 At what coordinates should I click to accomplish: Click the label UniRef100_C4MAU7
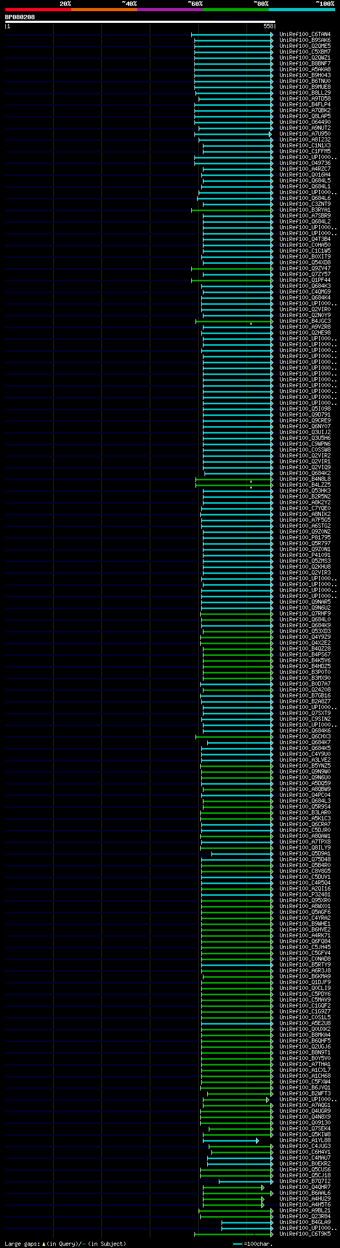305,1158
